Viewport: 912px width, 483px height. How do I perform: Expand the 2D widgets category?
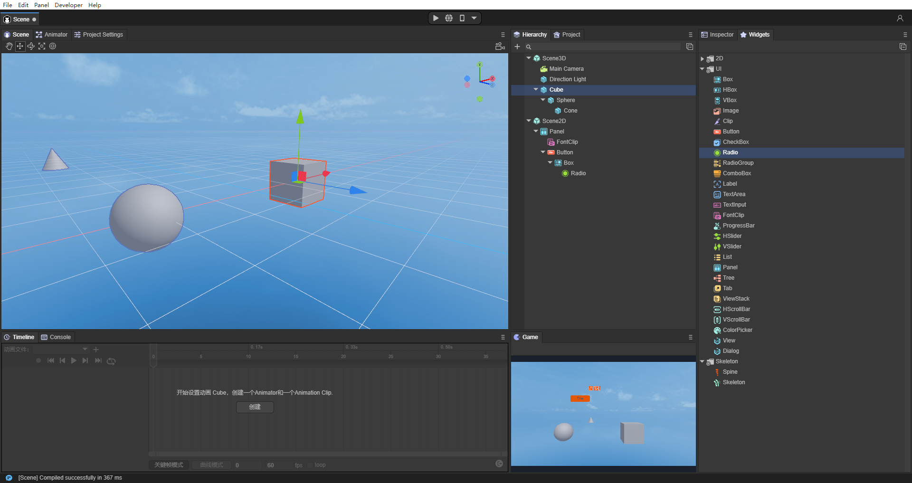click(x=702, y=59)
